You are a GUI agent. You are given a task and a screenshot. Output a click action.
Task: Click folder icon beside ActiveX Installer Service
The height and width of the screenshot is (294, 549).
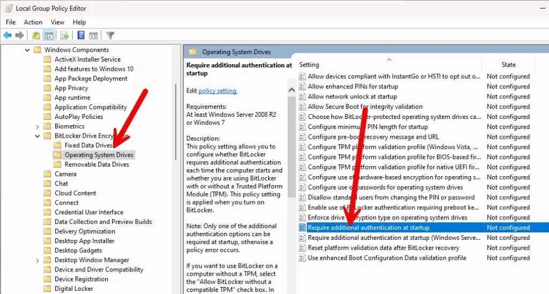[47, 59]
